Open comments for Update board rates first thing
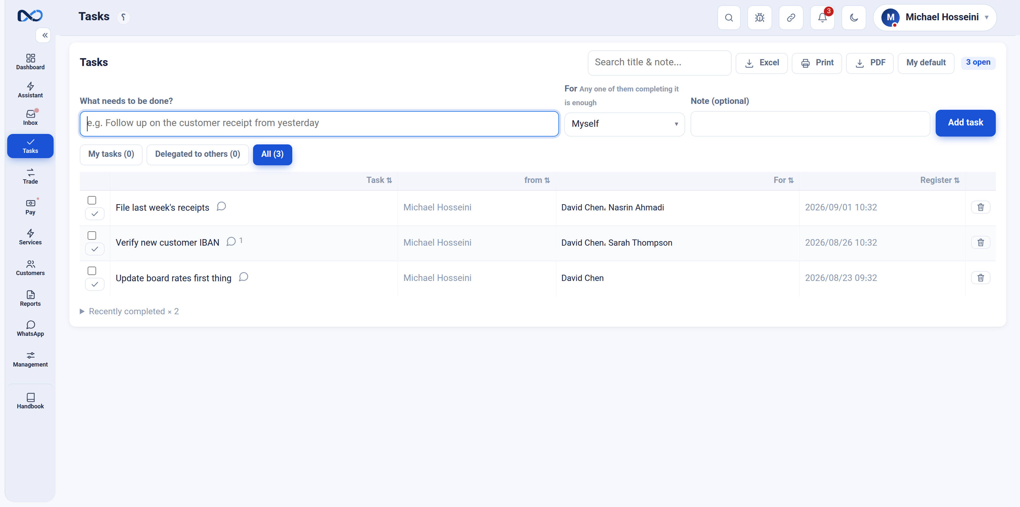 click(x=244, y=277)
